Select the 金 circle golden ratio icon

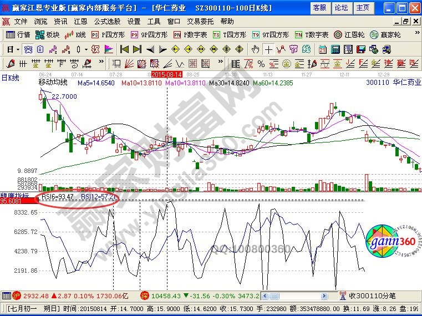pyautogui.click(x=286, y=64)
